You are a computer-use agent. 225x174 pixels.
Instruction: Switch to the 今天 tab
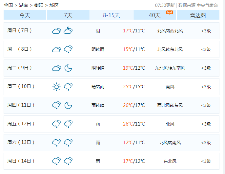25,15
